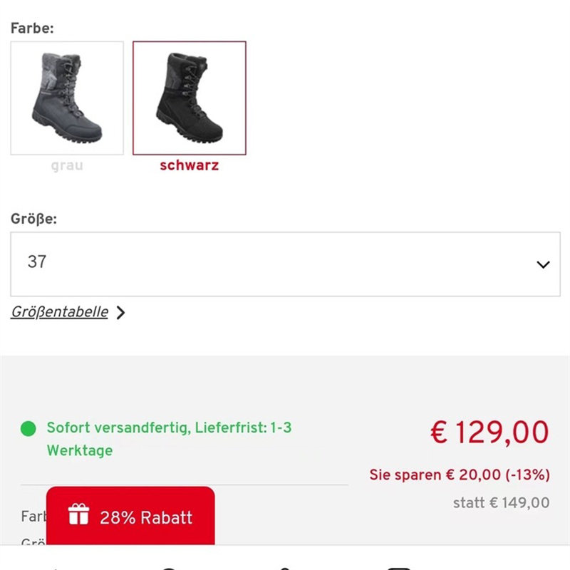Click the (-13%) discount percentage
The width and height of the screenshot is (570, 570).
pyautogui.click(x=526, y=475)
